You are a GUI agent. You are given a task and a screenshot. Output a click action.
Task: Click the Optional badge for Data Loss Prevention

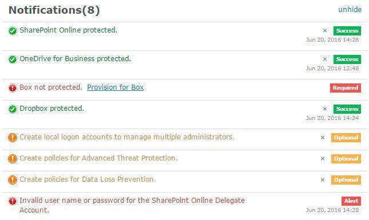coord(346,180)
